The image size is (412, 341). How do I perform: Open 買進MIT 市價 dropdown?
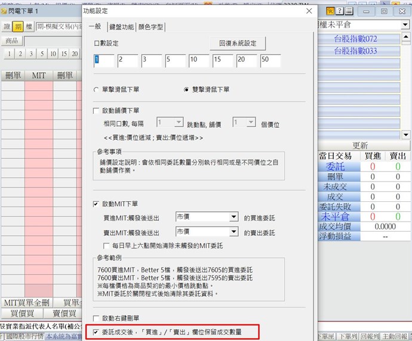tap(233, 217)
